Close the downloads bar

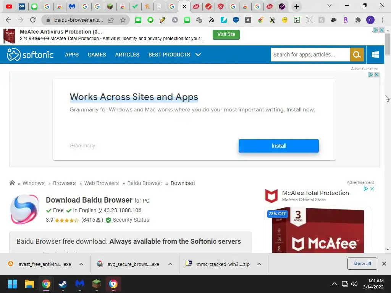[x=384, y=264]
